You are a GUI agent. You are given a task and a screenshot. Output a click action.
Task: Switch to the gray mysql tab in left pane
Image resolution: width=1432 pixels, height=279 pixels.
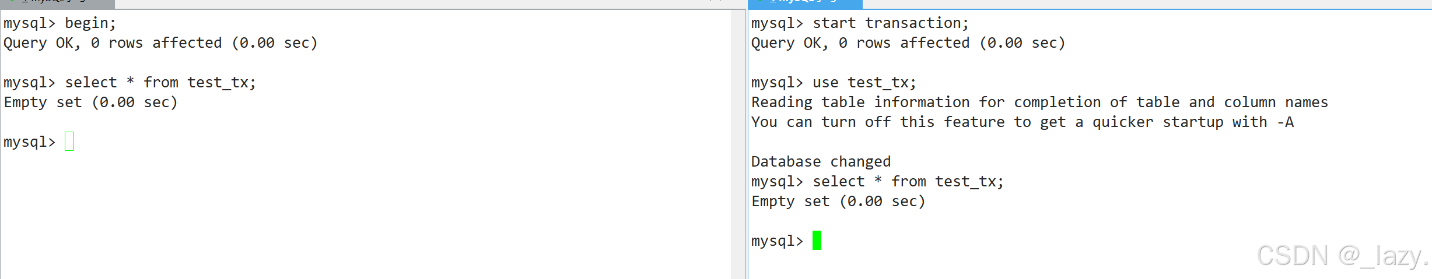click(x=57, y=3)
